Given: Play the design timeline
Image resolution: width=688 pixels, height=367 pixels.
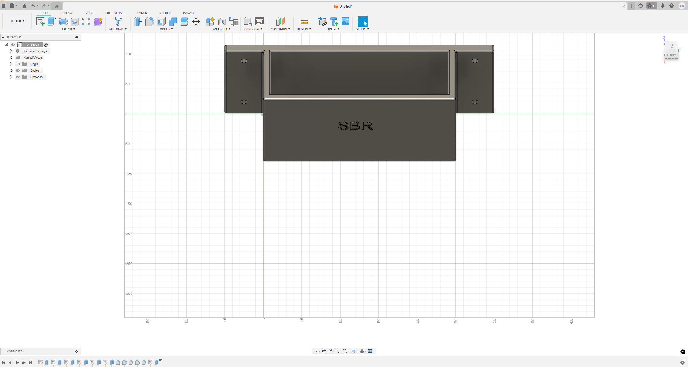Looking at the screenshot, I should click(17, 363).
